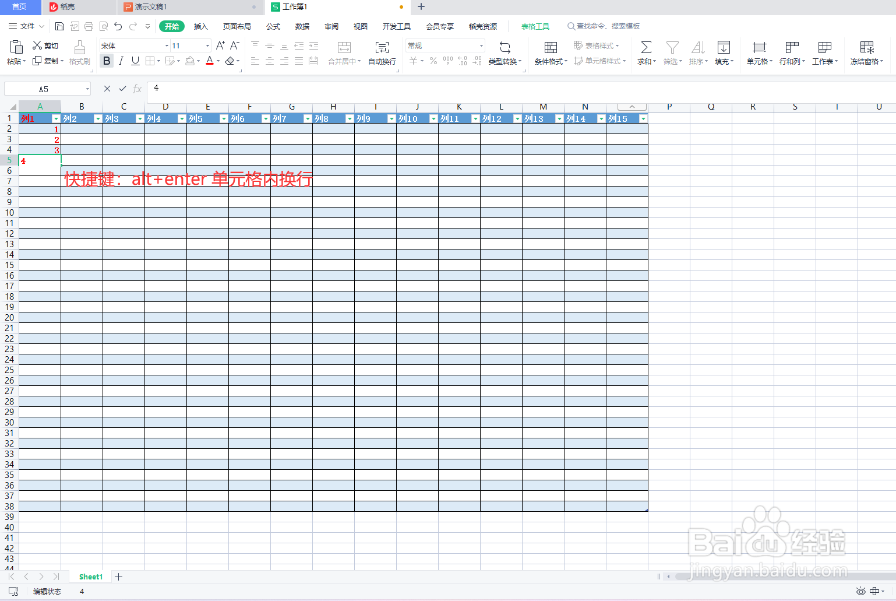Switch to the 表格工具 (Table Tools) tab
896x601 pixels.
click(535, 26)
